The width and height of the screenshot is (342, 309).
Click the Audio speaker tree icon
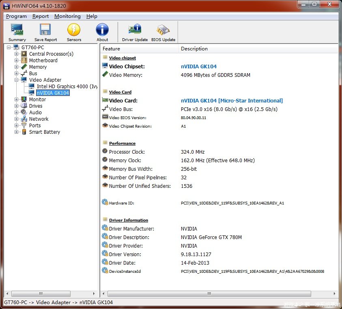click(24, 112)
